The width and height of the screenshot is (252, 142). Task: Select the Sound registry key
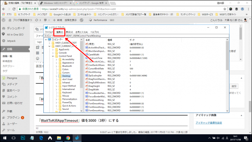[x=66, y=109]
